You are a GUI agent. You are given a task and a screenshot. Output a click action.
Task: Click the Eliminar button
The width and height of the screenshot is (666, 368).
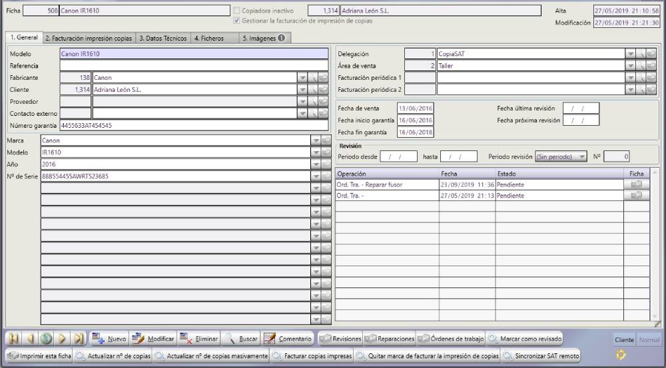coord(198,339)
